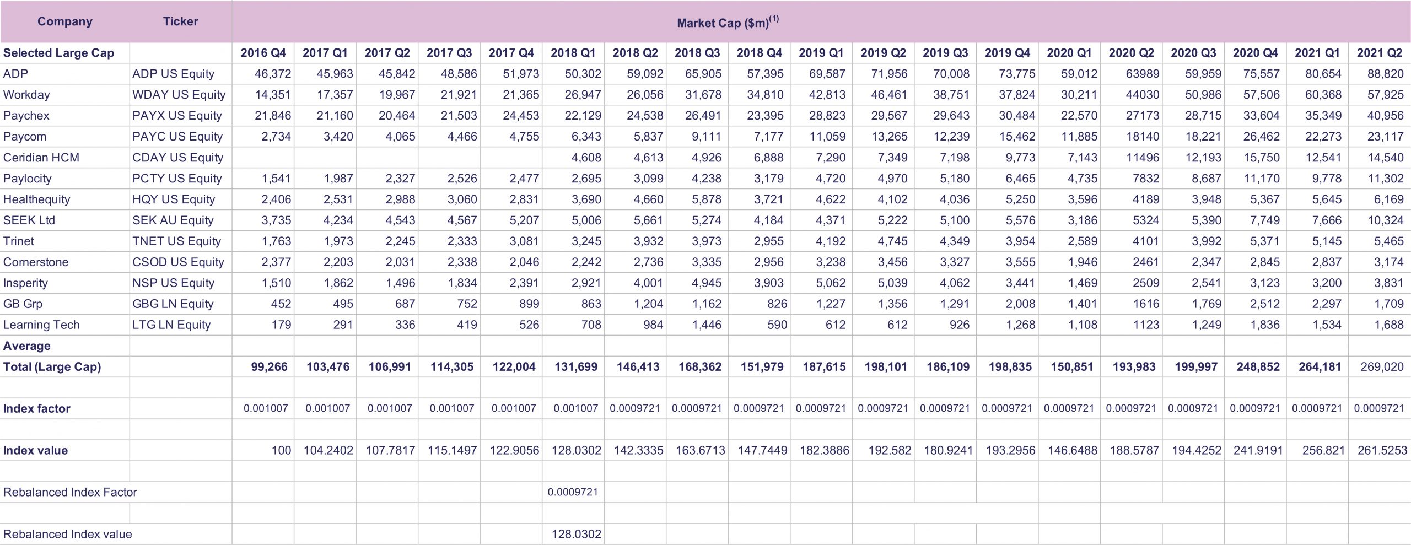Select the Learning Tech row label
This screenshot has width=1411, height=545.
(x=41, y=325)
